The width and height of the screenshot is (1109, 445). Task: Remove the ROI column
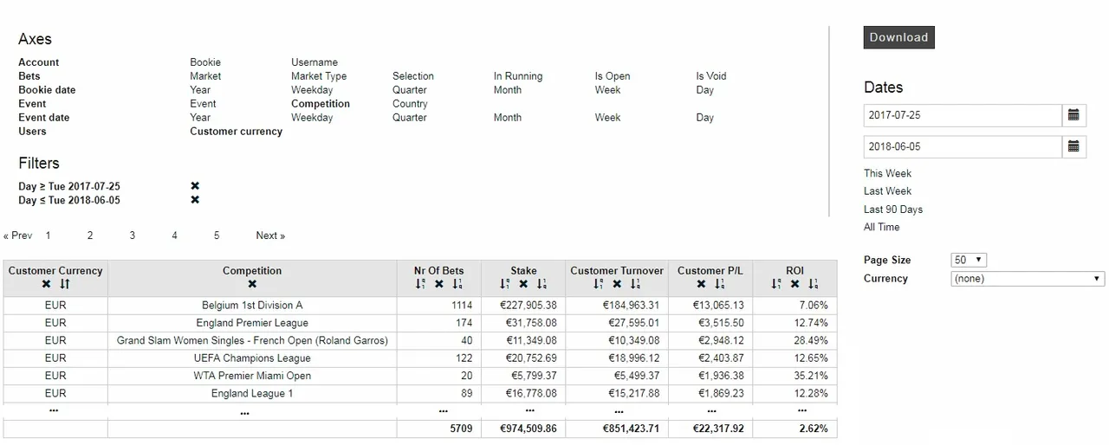(794, 284)
